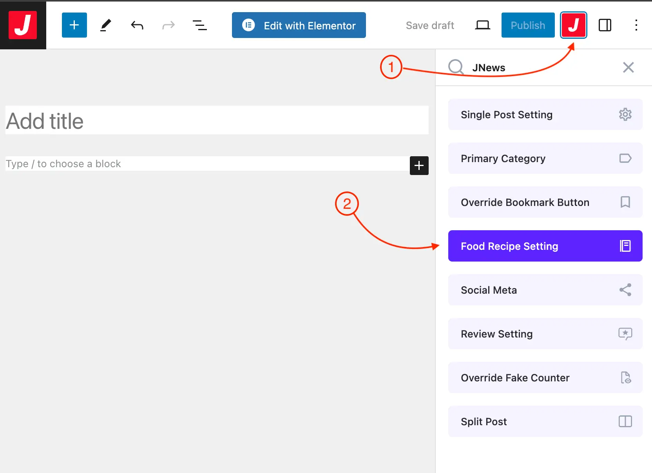The width and height of the screenshot is (652, 473).
Task: Click the JNews logo in top-left corner
Action: (23, 25)
